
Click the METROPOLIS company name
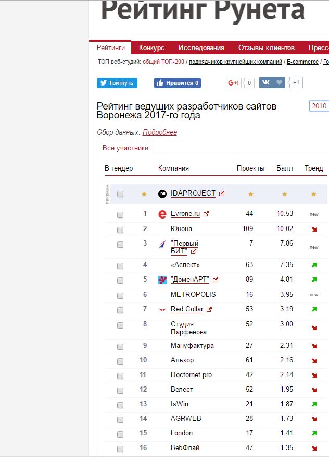[x=193, y=294]
